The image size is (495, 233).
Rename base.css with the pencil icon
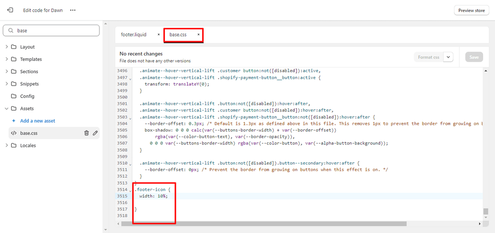[x=95, y=133]
